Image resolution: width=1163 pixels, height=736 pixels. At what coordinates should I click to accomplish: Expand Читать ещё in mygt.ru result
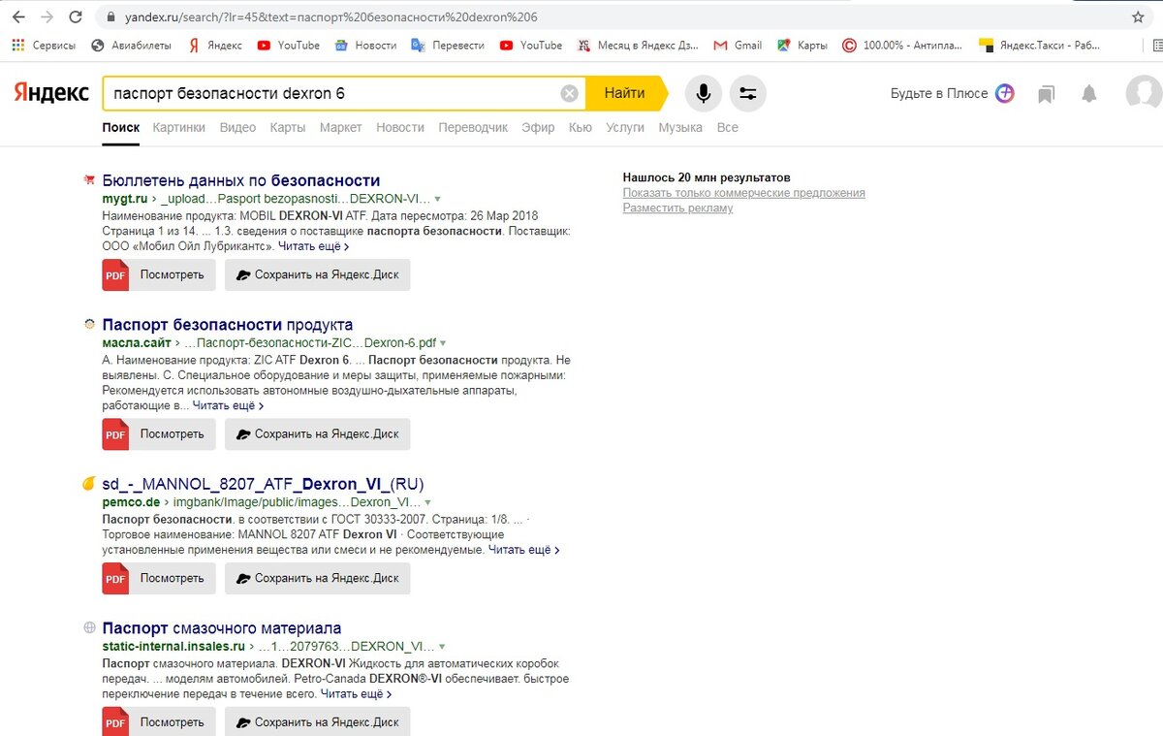pos(313,246)
